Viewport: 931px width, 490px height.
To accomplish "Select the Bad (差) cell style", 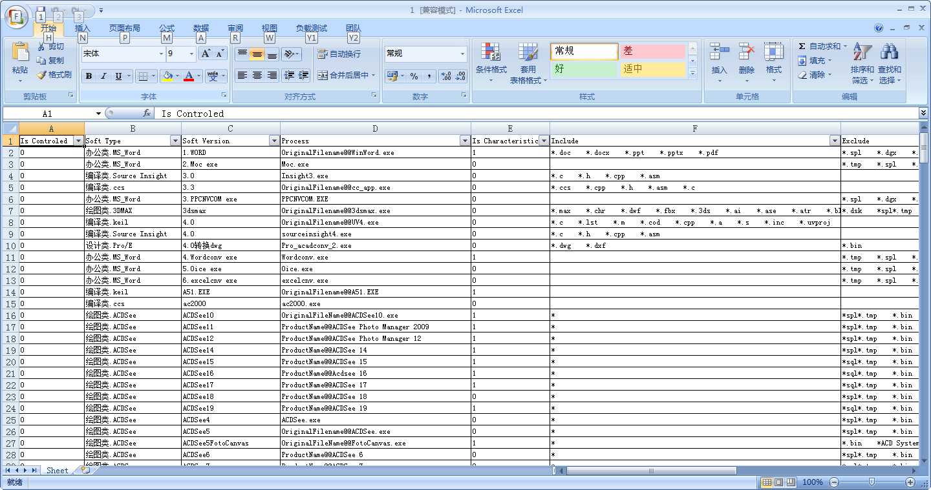I will [652, 51].
